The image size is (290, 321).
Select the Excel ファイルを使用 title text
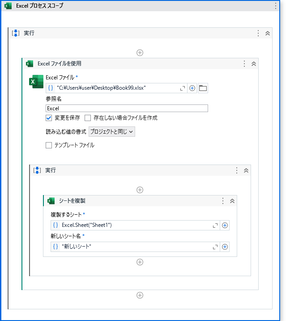(60, 64)
